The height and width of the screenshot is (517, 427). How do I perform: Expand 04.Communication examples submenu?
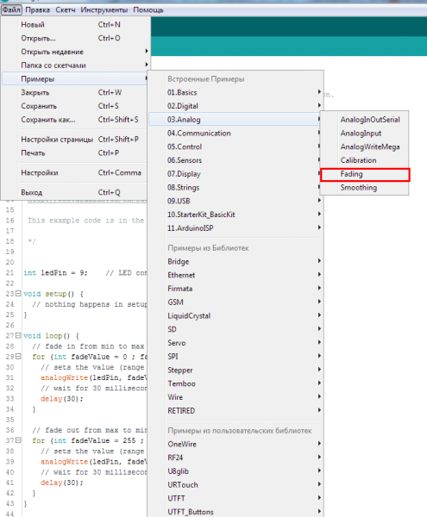coord(235,134)
